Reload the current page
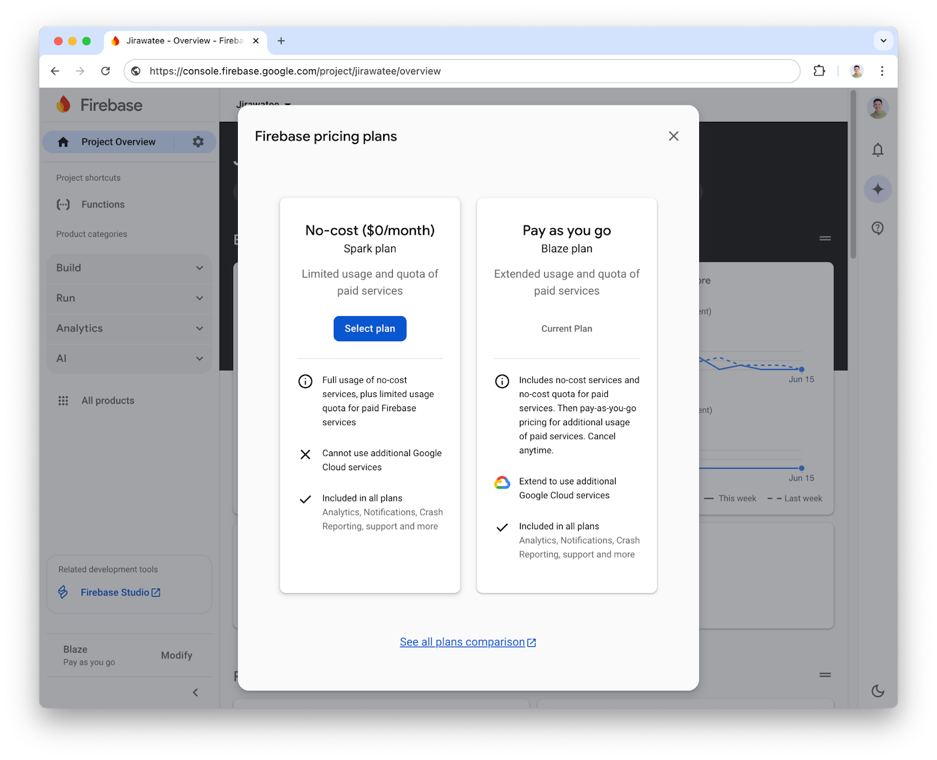 tap(105, 71)
